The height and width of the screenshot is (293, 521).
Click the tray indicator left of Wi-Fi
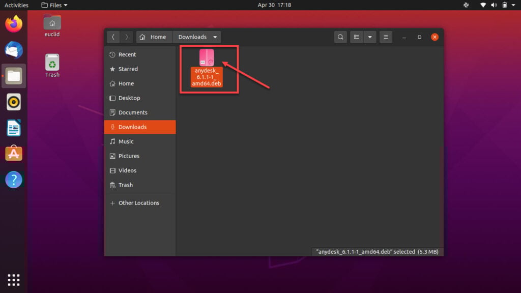tap(466, 5)
